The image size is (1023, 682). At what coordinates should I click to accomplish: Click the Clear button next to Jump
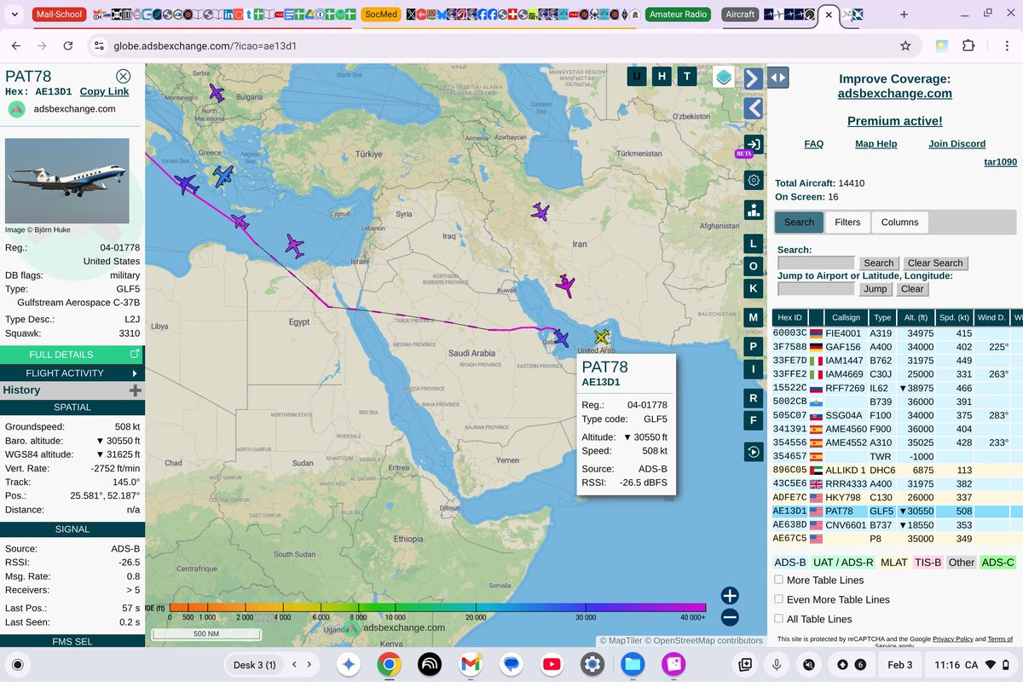[x=912, y=289]
